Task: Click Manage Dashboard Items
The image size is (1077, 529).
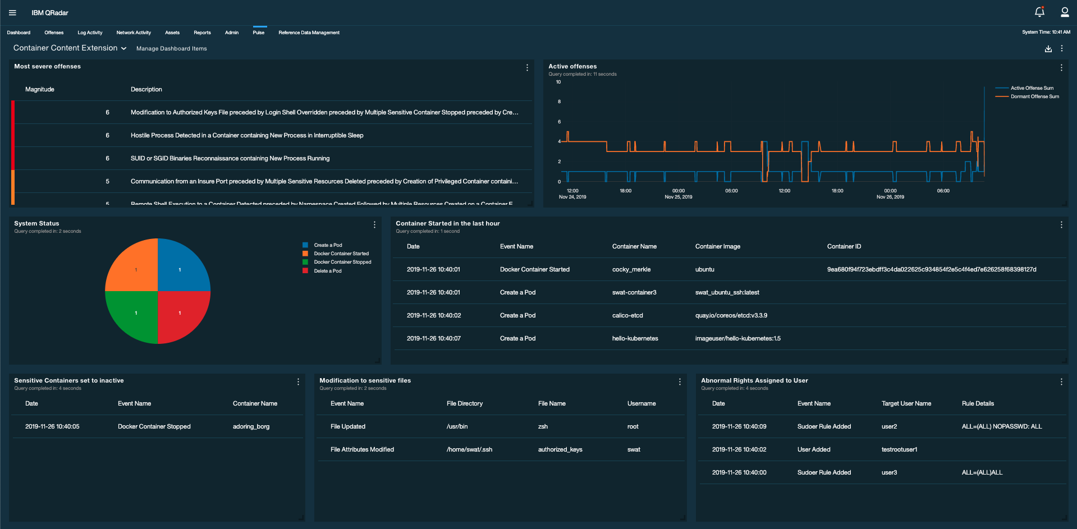Action: (171, 48)
